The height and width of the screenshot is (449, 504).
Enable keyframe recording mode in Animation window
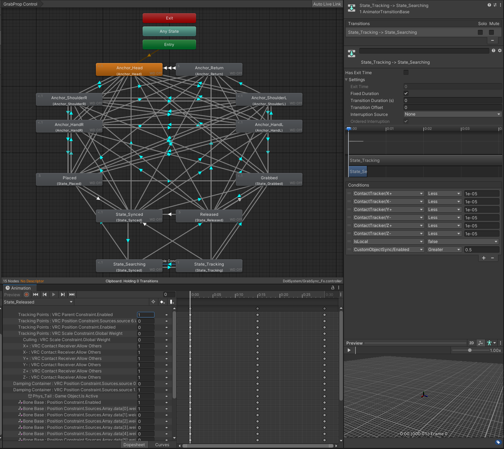point(27,294)
